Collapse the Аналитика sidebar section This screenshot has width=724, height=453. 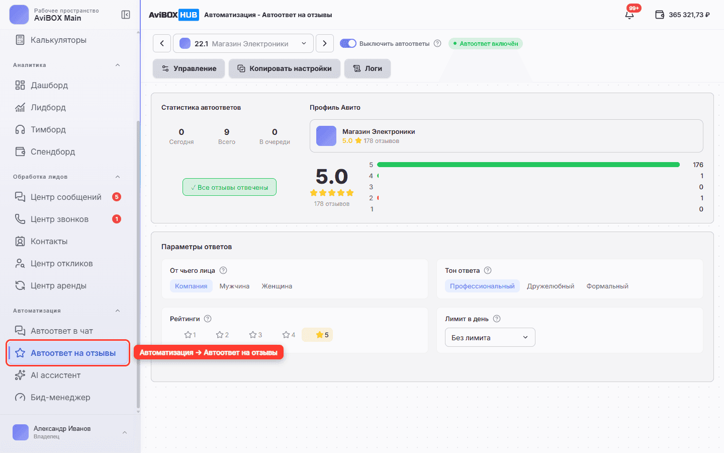118,65
